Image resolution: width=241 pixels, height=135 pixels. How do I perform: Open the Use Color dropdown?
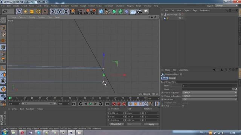point(210,99)
